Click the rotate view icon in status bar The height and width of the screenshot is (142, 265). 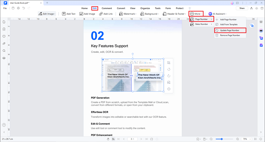[152, 139]
